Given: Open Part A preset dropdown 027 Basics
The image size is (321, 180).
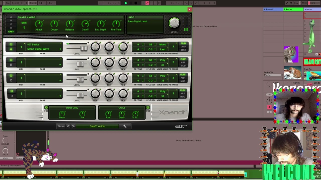Looking at the screenshot, I should tap(44, 44).
